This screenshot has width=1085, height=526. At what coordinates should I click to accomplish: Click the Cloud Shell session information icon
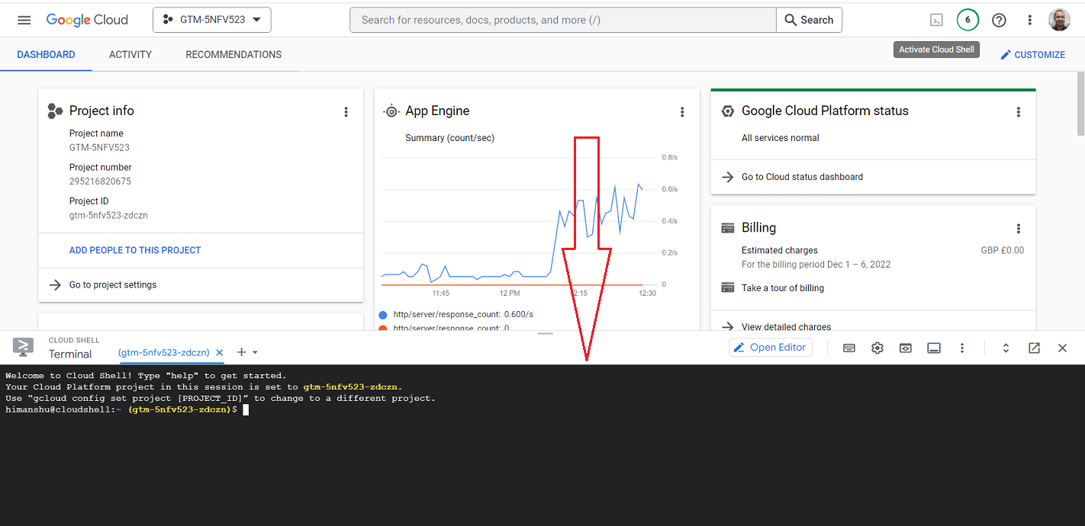[934, 348]
